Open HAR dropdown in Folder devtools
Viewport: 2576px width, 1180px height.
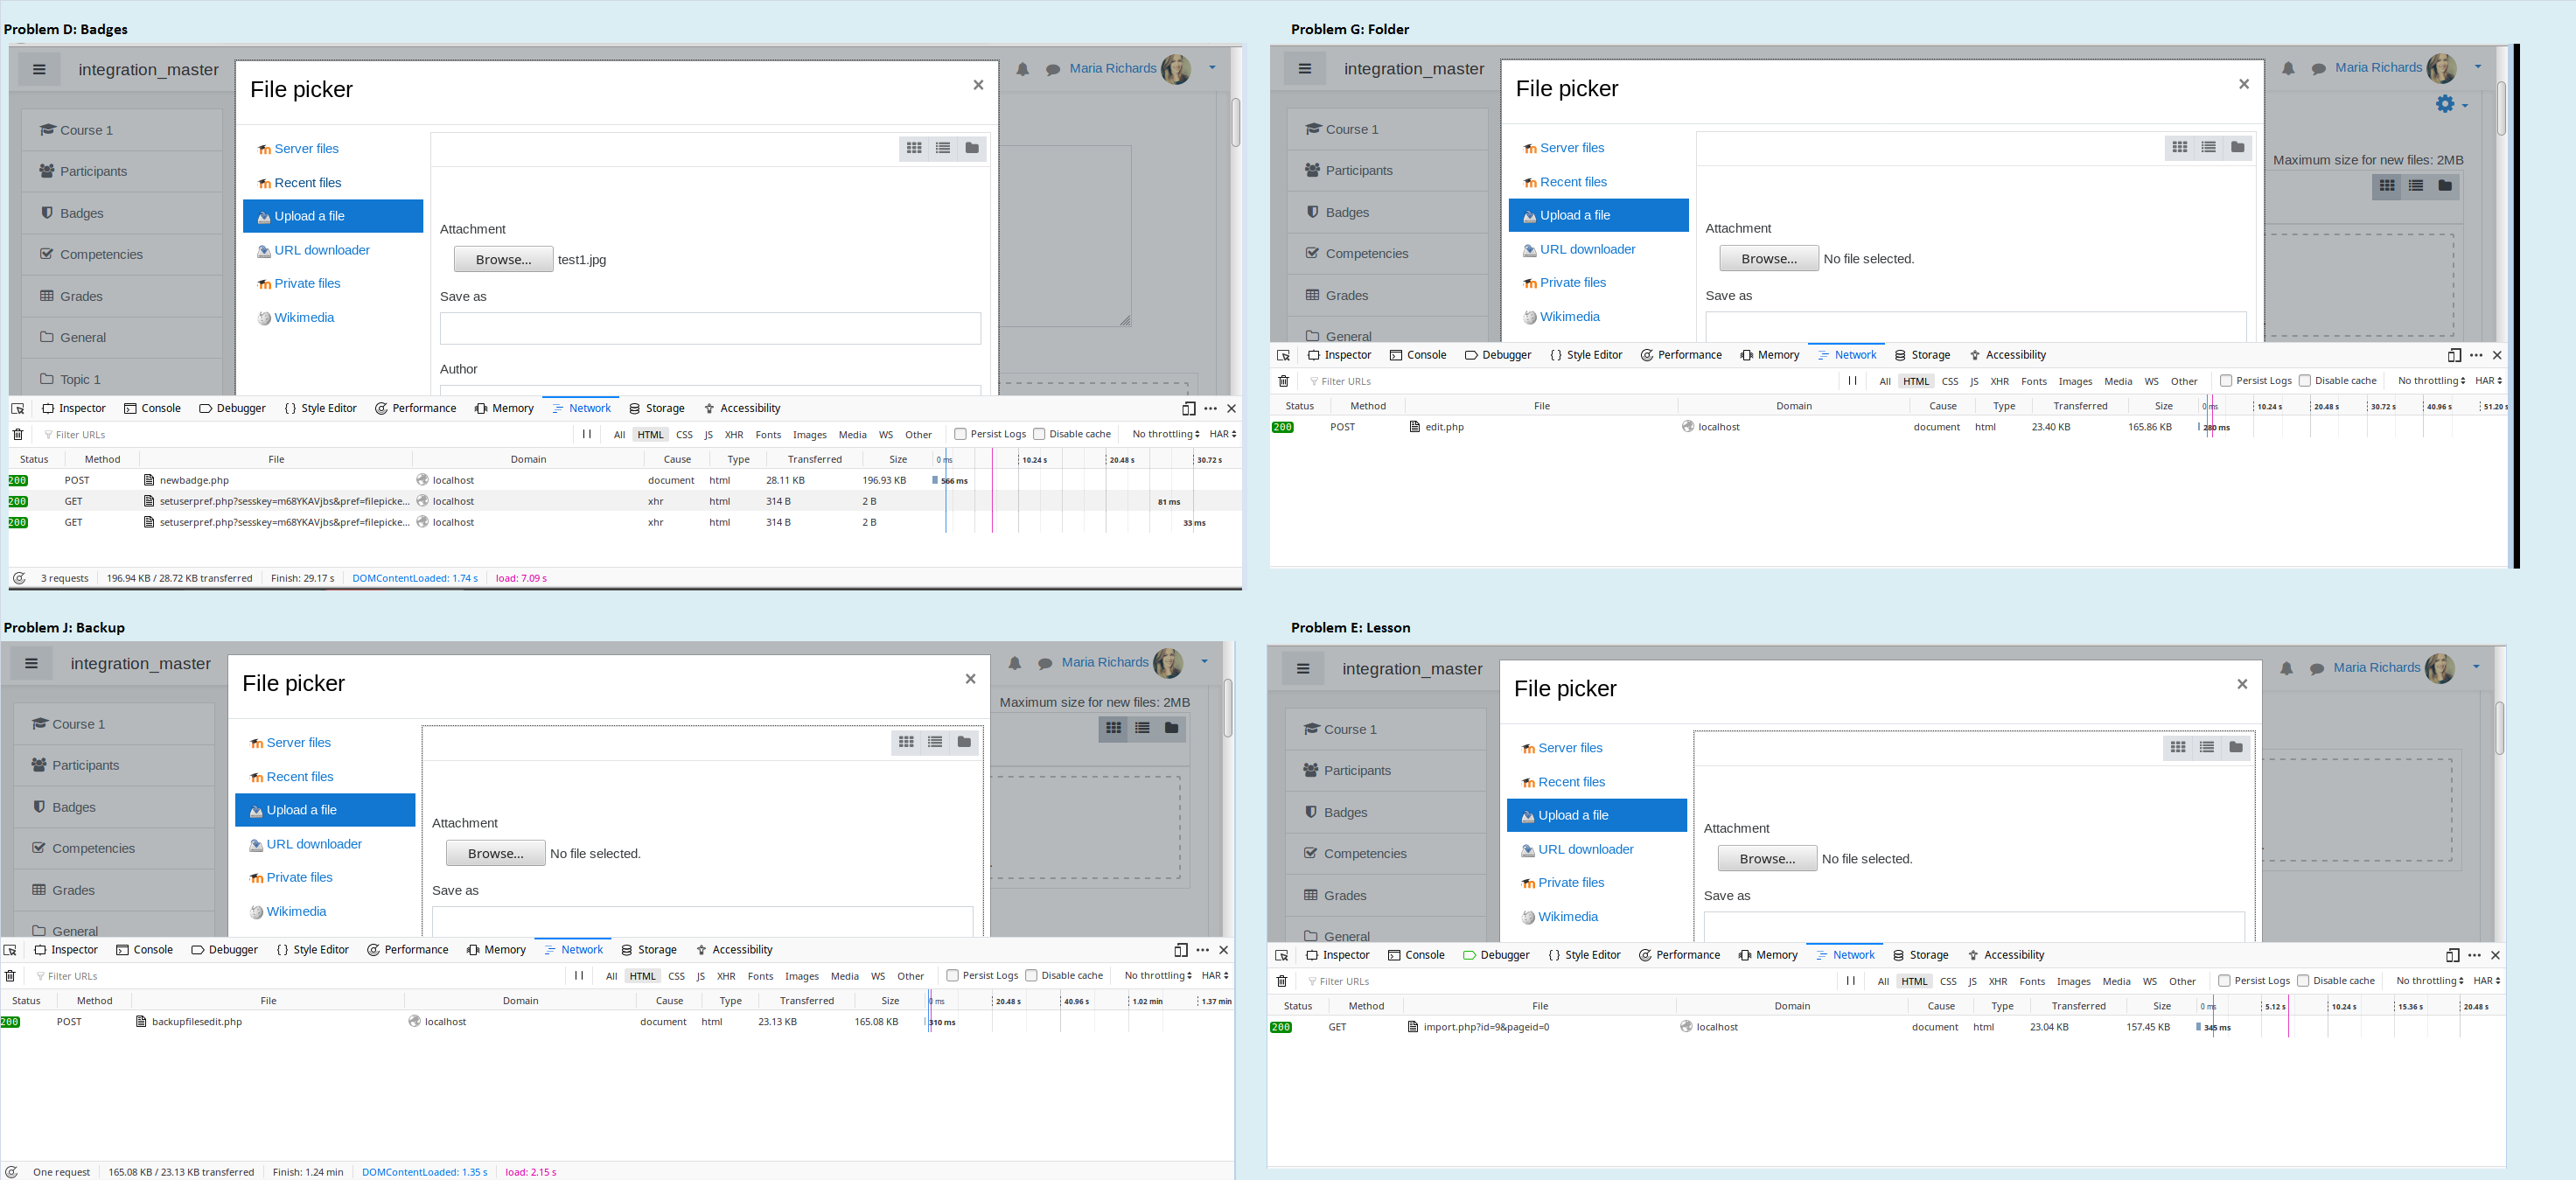2489,381
